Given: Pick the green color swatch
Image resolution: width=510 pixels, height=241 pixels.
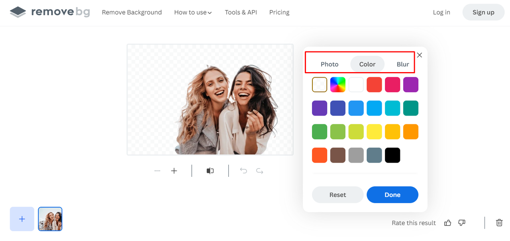Looking at the screenshot, I should pyautogui.click(x=320, y=132).
